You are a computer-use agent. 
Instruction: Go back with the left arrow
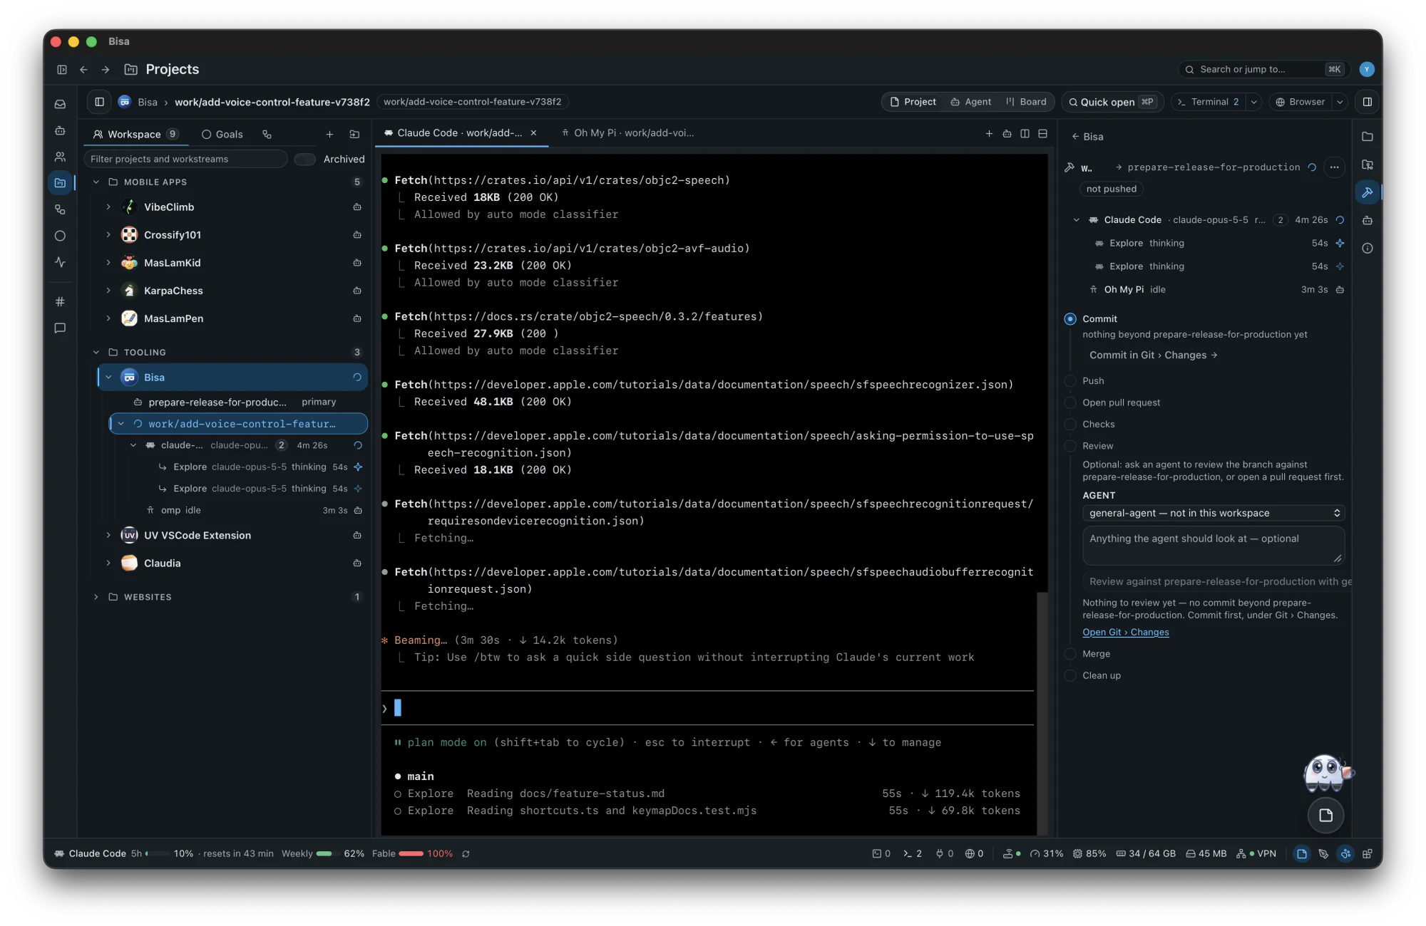(83, 69)
